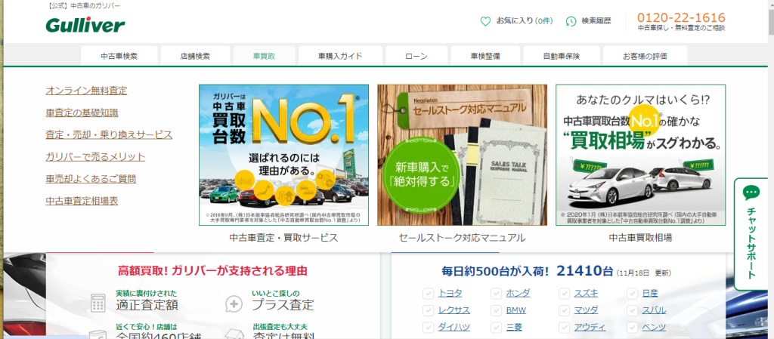This screenshot has height=339, width=774.
Task: Open the 買取台数 NO.1 banner image
Action: (284, 155)
